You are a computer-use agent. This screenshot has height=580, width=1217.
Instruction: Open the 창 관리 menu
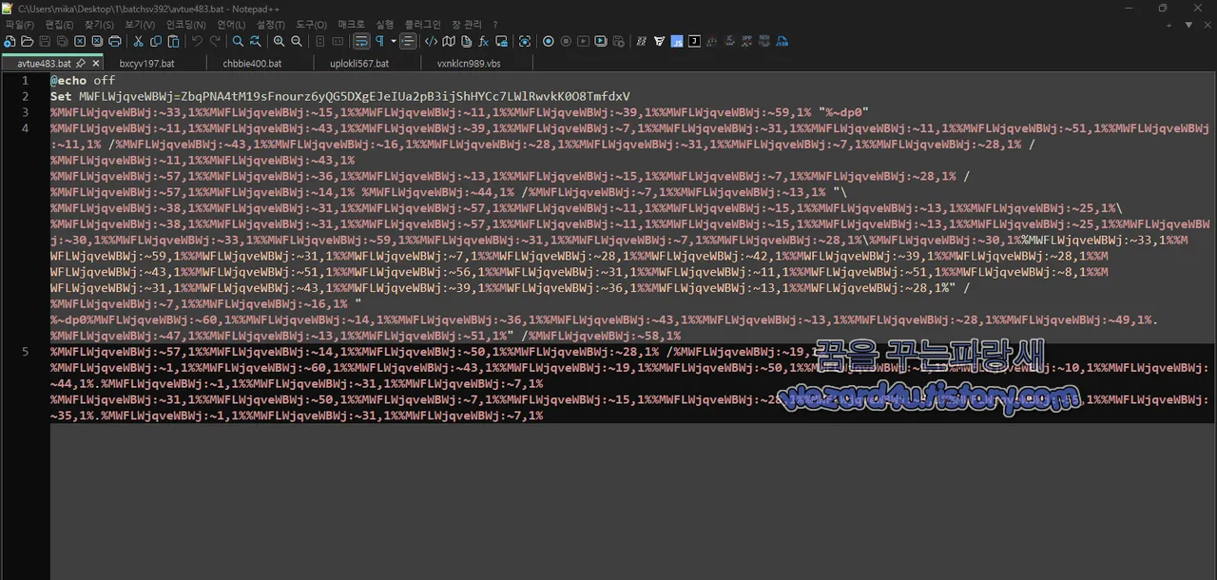tap(467, 24)
